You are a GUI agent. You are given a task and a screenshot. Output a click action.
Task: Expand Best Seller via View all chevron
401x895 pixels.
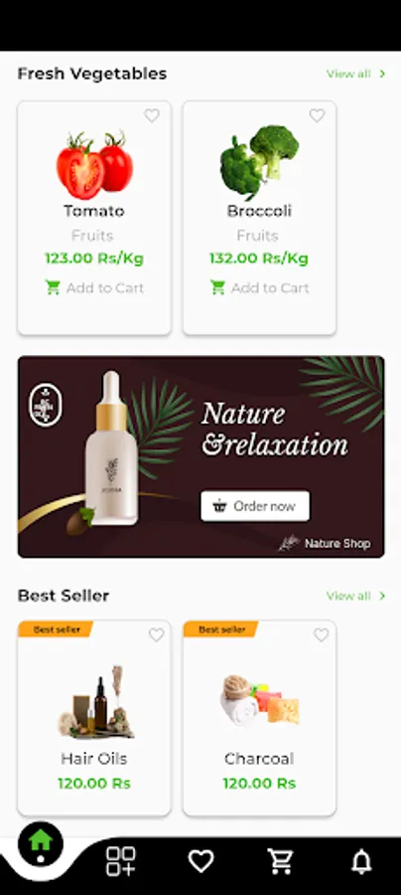tap(382, 596)
